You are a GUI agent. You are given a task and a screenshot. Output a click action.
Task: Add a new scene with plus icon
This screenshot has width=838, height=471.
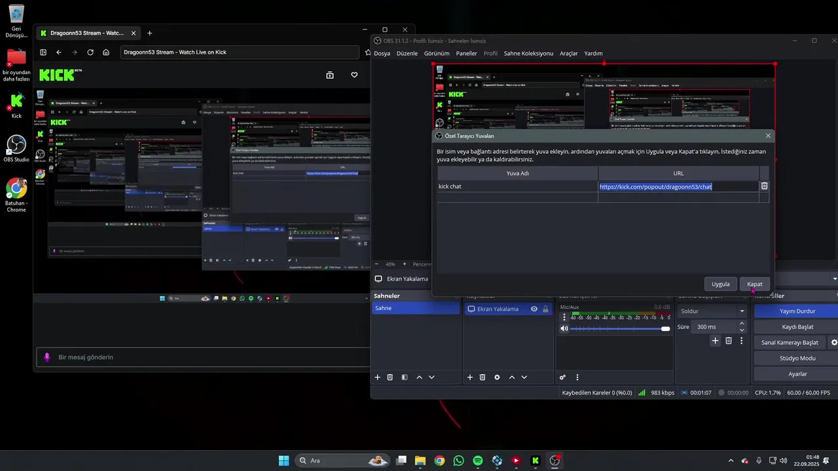377,377
